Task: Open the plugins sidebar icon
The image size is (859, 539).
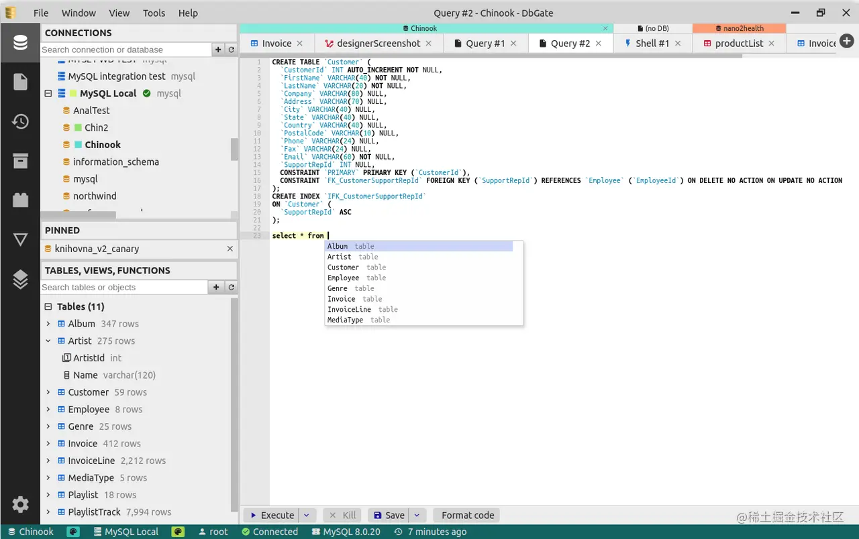Action: 20,200
